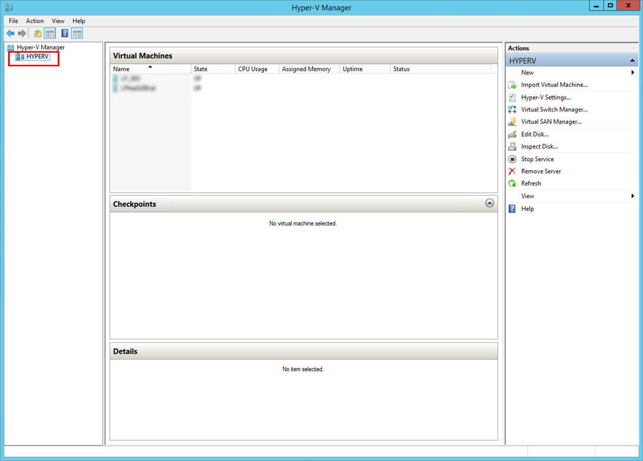Toggle the console tree visibility on toolbar
This screenshot has height=461, width=643.
50,33
